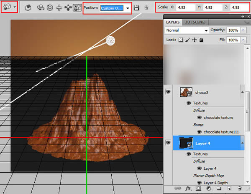Select the 3D Pan tool

[59, 8]
